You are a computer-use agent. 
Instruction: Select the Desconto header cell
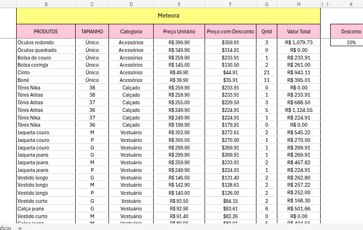click(351, 31)
